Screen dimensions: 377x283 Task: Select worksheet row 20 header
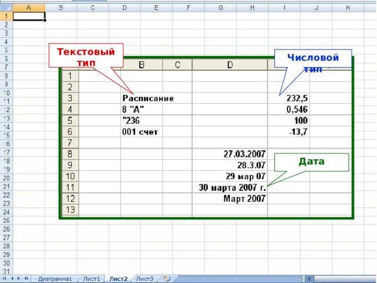(6, 178)
